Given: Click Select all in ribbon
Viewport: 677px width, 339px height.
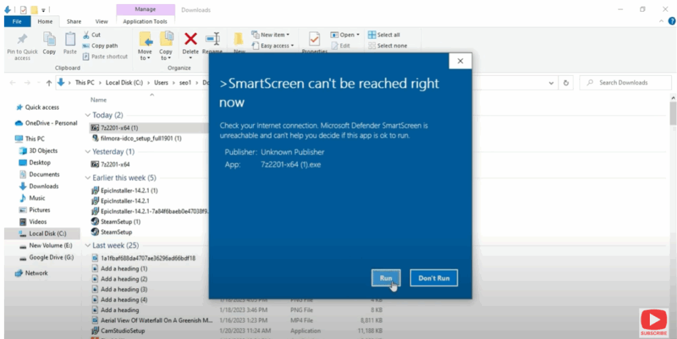Looking at the screenshot, I should [x=384, y=34].
